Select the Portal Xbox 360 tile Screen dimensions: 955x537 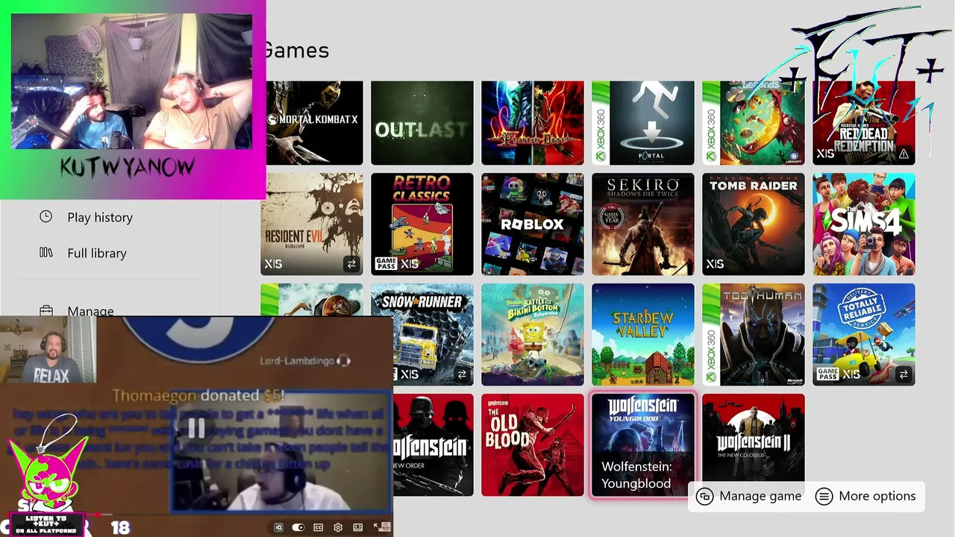point(643,123)
